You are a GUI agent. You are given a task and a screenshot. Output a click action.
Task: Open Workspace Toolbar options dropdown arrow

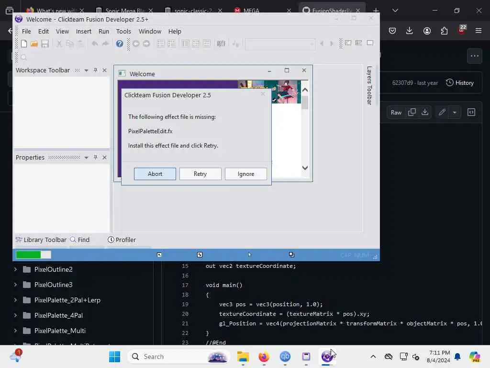[x=86, y=70]
